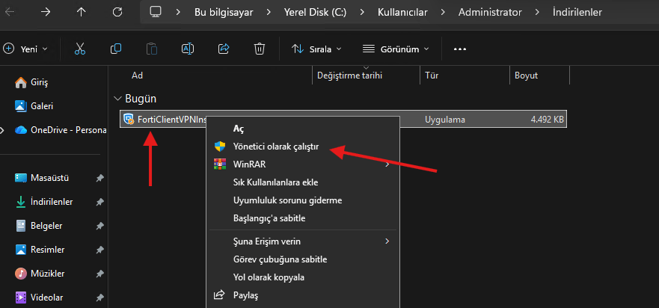Click İndirilenler in the address bar
659x308 pixels.
(x=577, y=13)
